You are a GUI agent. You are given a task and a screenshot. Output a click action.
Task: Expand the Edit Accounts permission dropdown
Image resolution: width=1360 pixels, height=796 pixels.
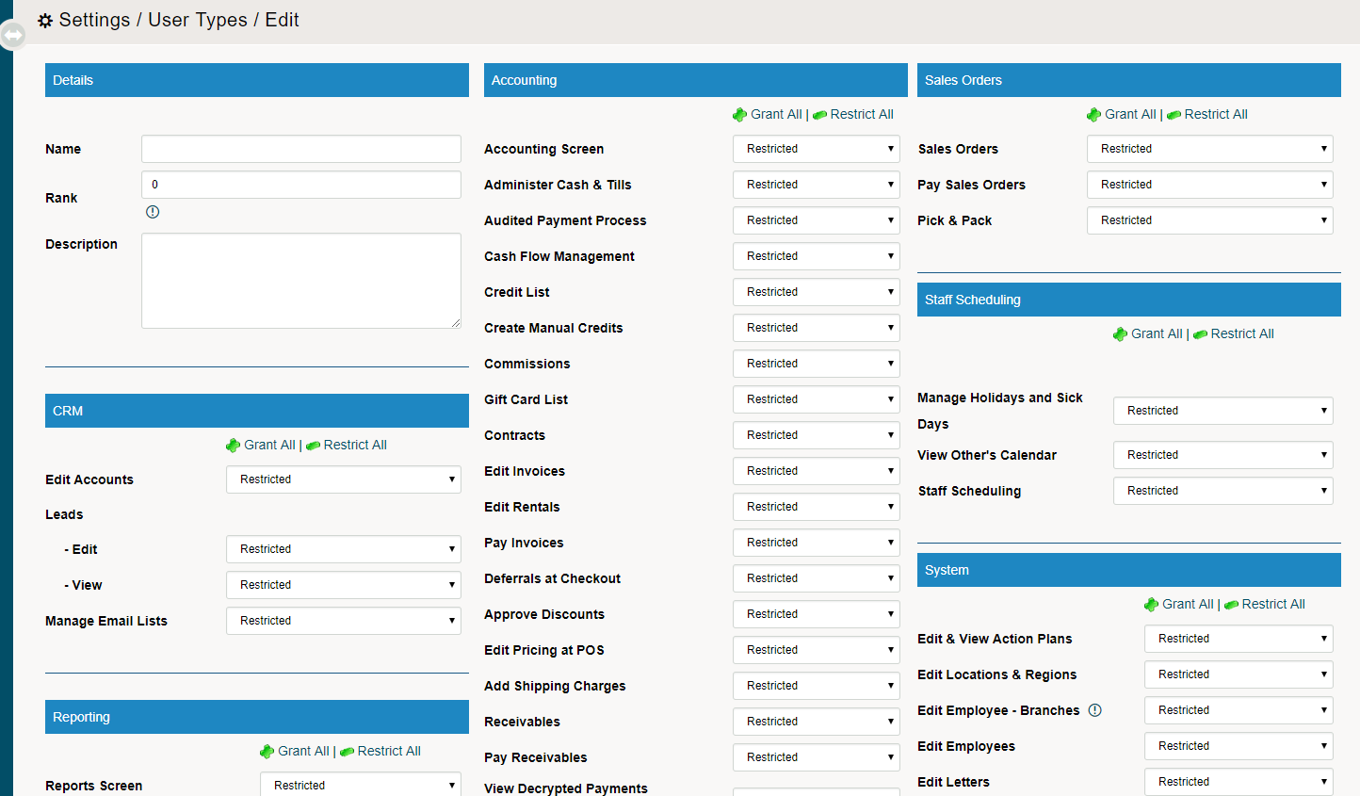tap(343, 479)
